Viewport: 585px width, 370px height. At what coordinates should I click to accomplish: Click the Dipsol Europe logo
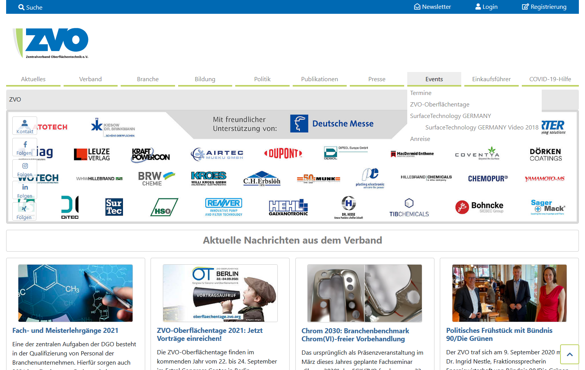point(346,153)
